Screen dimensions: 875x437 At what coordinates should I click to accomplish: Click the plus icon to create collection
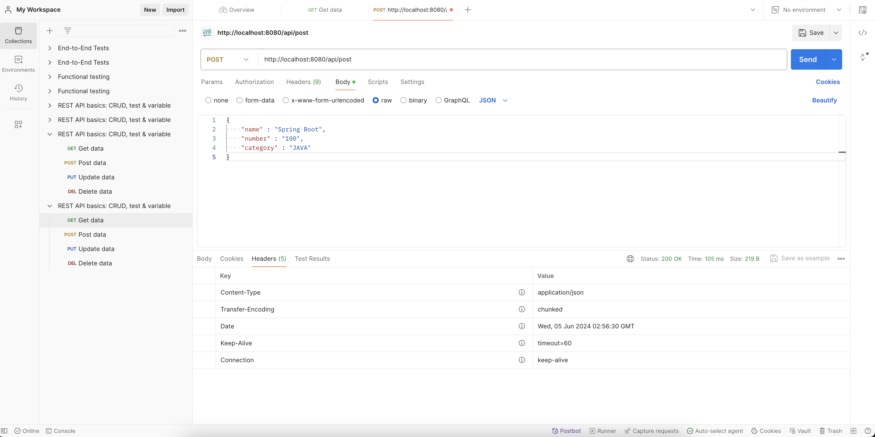click(x=49, y=31)
